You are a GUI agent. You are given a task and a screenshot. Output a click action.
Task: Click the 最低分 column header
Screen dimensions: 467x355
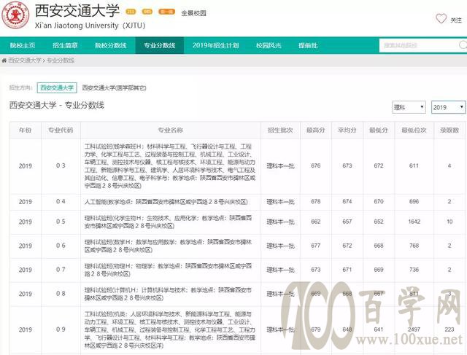[379, 130]
